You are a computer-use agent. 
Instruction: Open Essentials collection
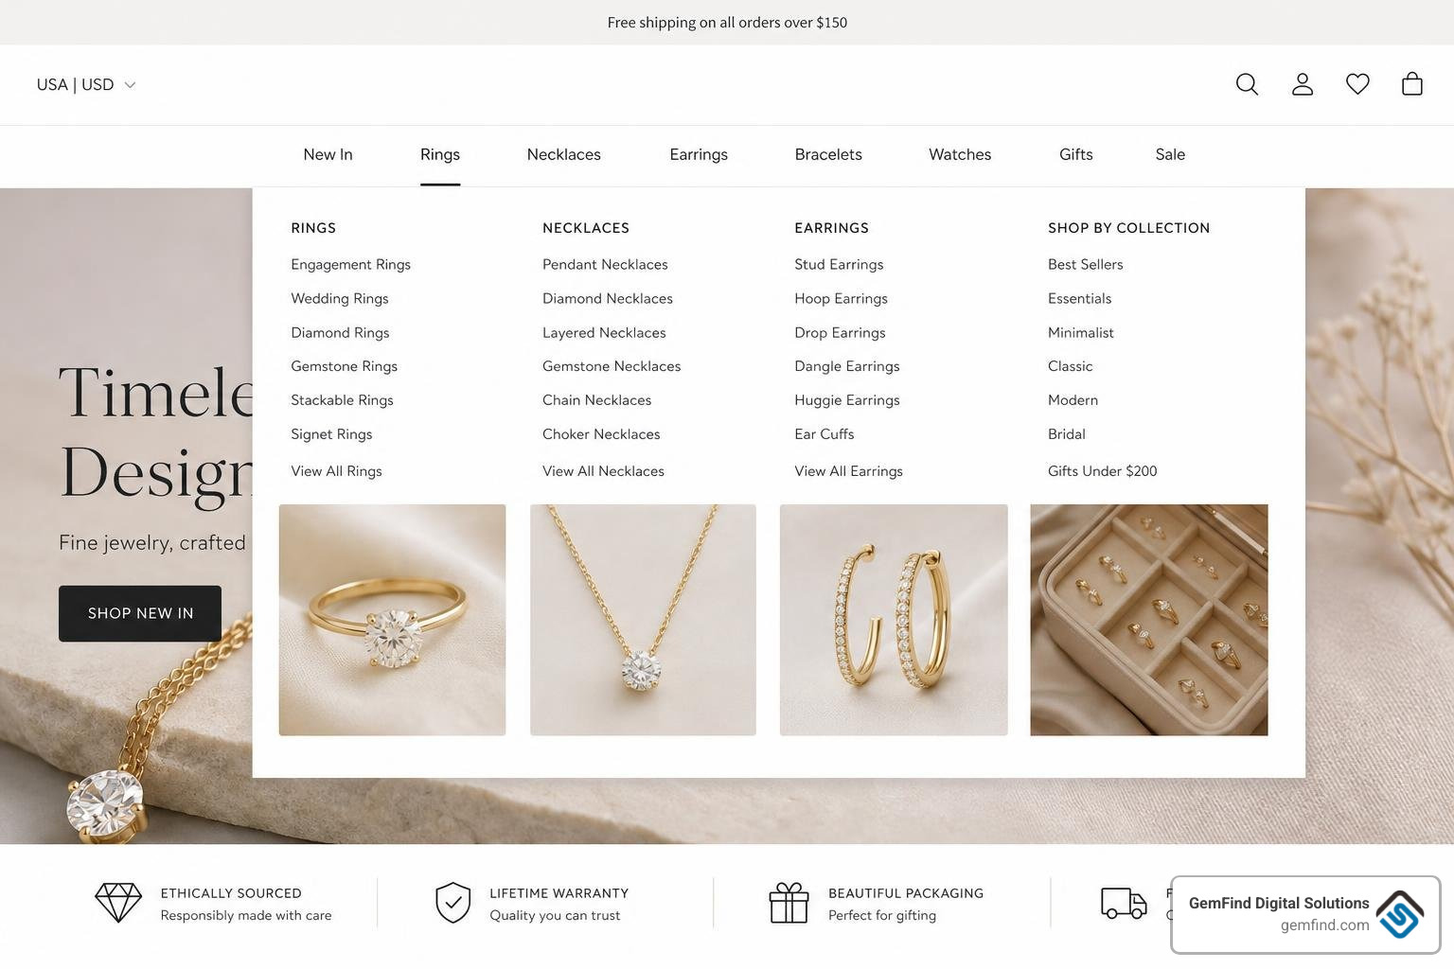[1079, 298]
